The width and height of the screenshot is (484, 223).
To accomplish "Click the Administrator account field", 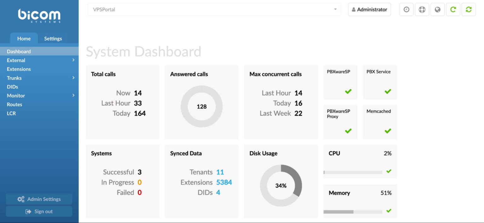I will [x=369, y=9].
